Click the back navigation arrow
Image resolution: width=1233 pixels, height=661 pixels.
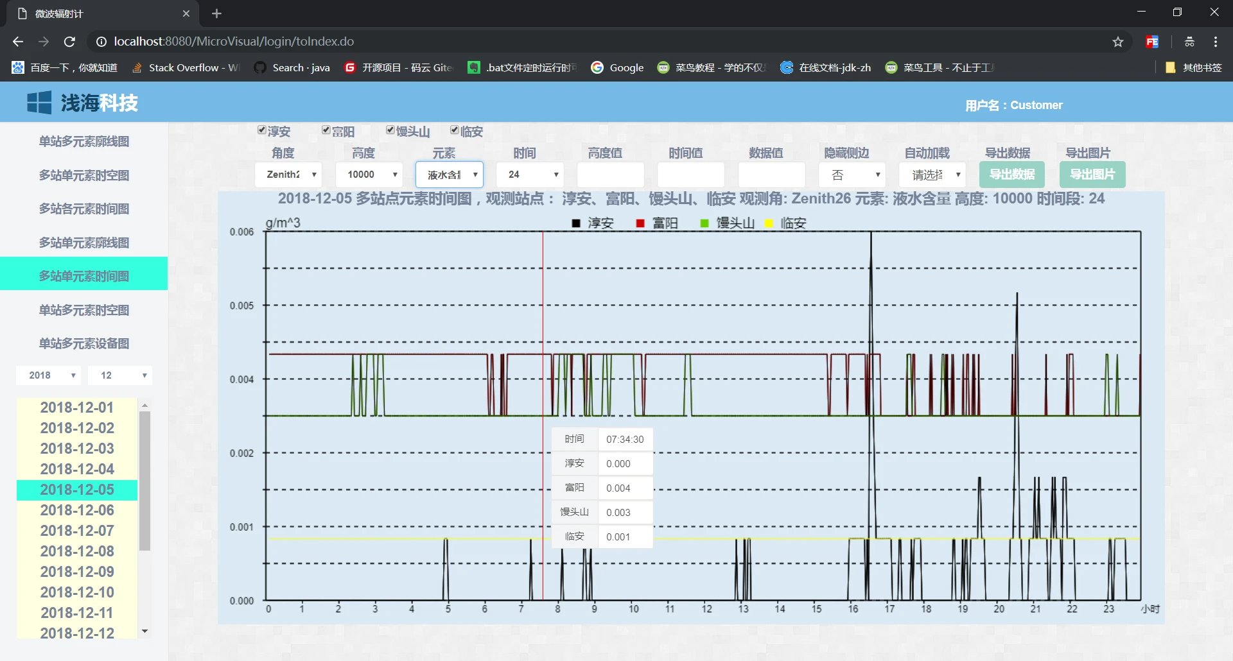click(18, 42)
